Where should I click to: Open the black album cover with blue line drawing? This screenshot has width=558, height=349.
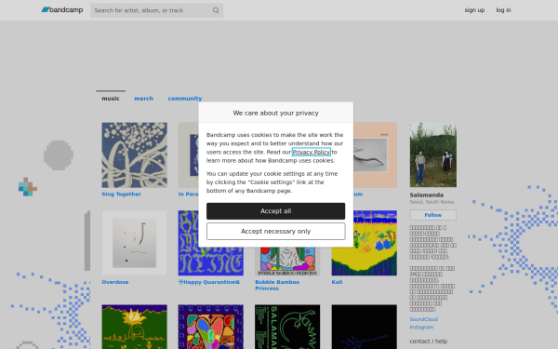point(365,327)
